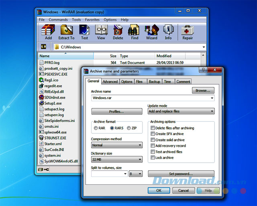Enable Lock archive checkbox
Screen dimensions: 257x206
click(153, 158)
